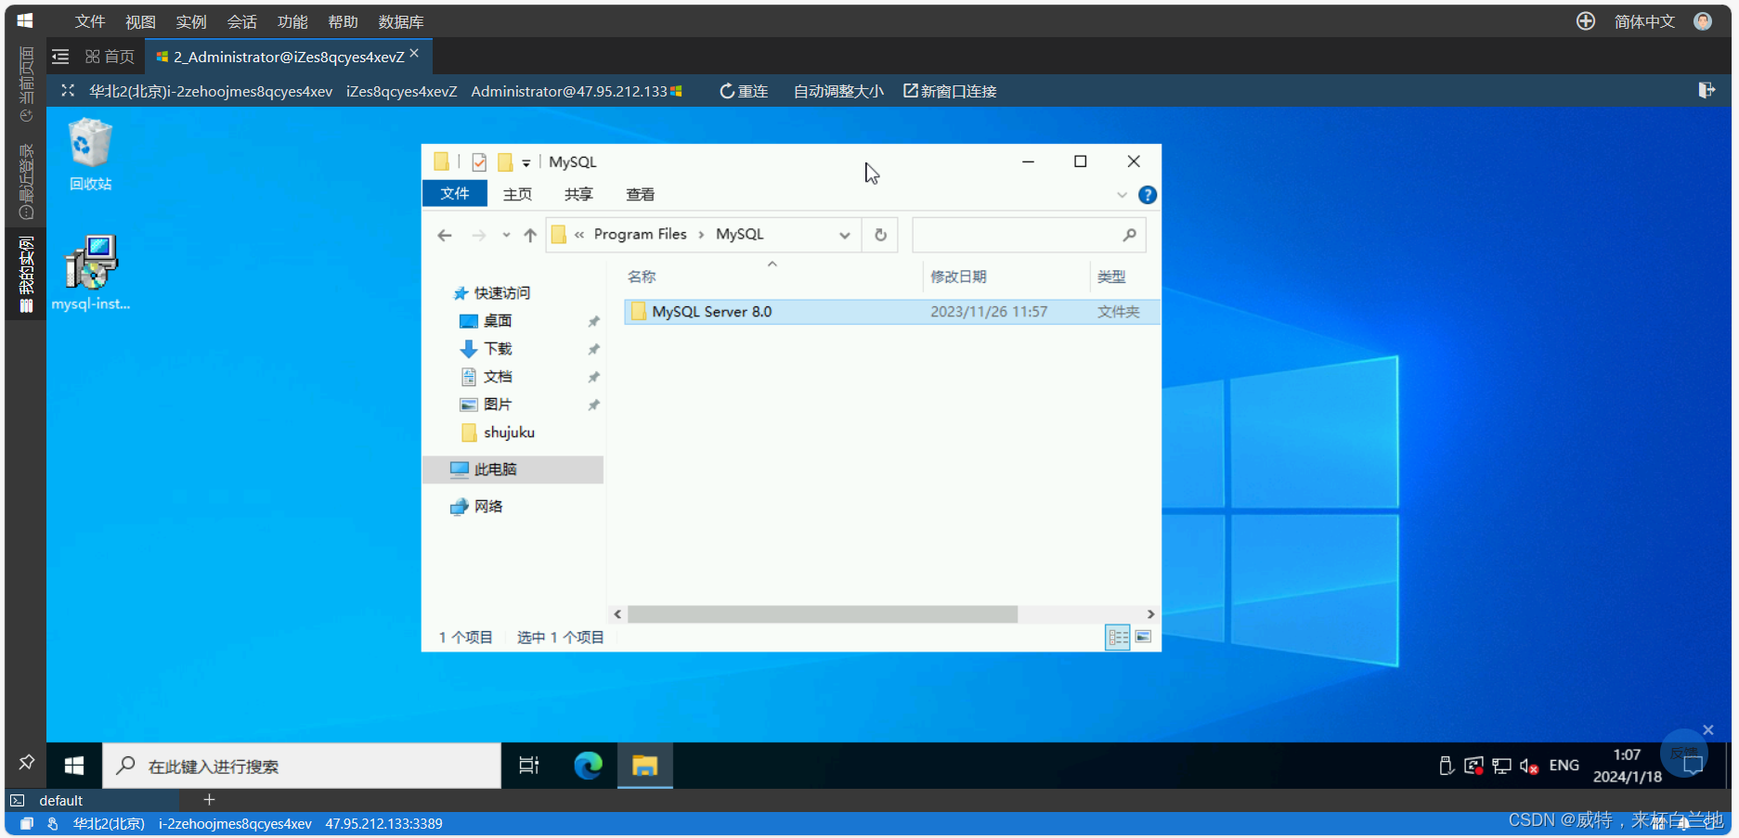
Task: Open Task View on the taskbar
Action: pos(528,766)
